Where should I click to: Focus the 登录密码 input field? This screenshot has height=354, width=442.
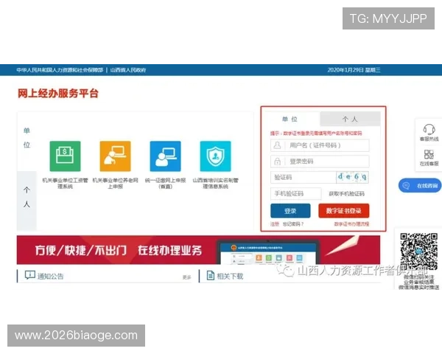pyautogui.click(x=320, y=162)
